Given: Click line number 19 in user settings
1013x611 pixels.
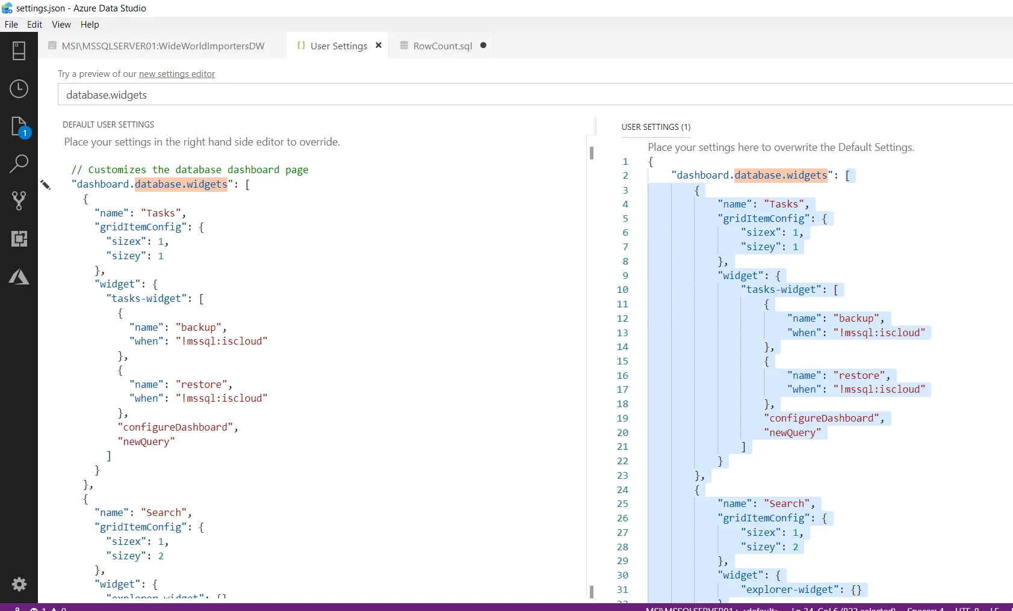Looking at the screenshot, I should pos(622,419).
